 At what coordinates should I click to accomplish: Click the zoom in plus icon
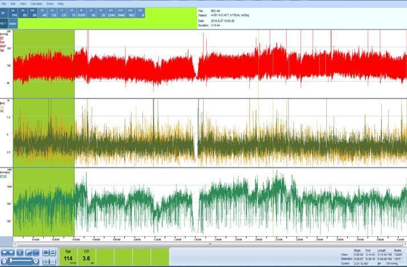(36, 261)
